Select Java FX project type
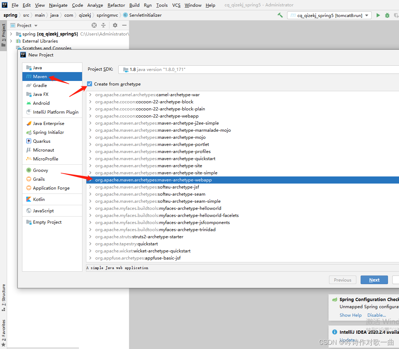 52,94
